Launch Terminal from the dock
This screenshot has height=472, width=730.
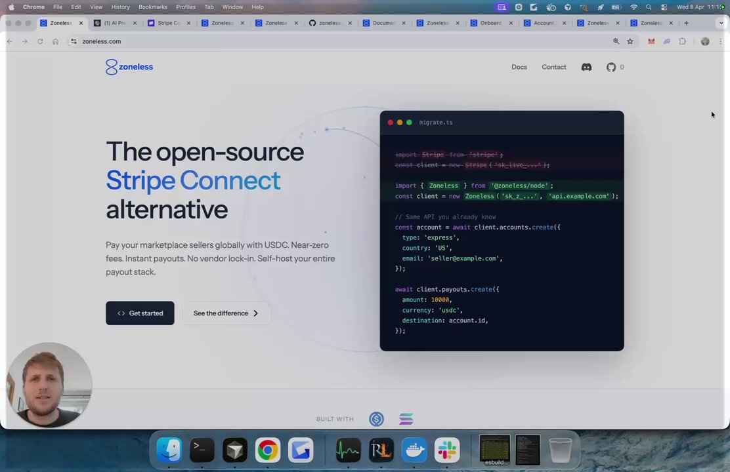pyautogui.click(x=202, y=450)
